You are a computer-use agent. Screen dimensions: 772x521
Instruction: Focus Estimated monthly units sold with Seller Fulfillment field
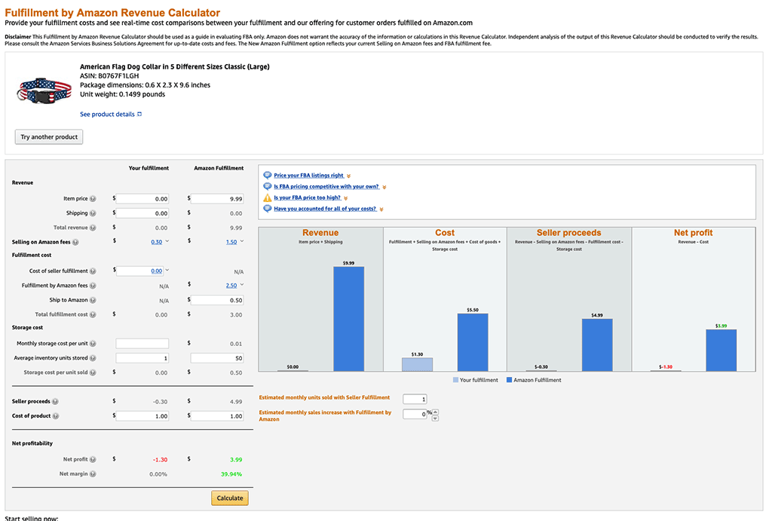(415, 400)
